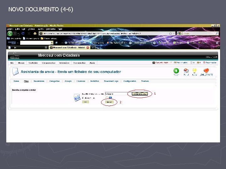Open the Exibir menu in Firefox
The image size is (226, 169).
24,29
